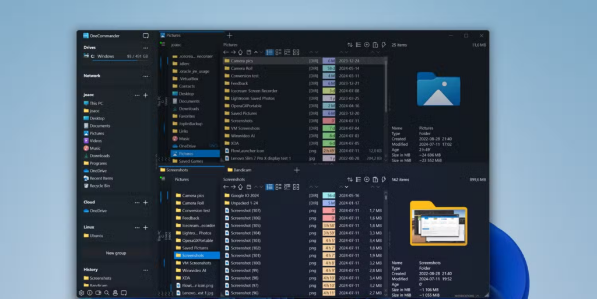597x299 pixels.
Task: Click the lightning actions icon in bottom pane
Action: click(384, 180)
